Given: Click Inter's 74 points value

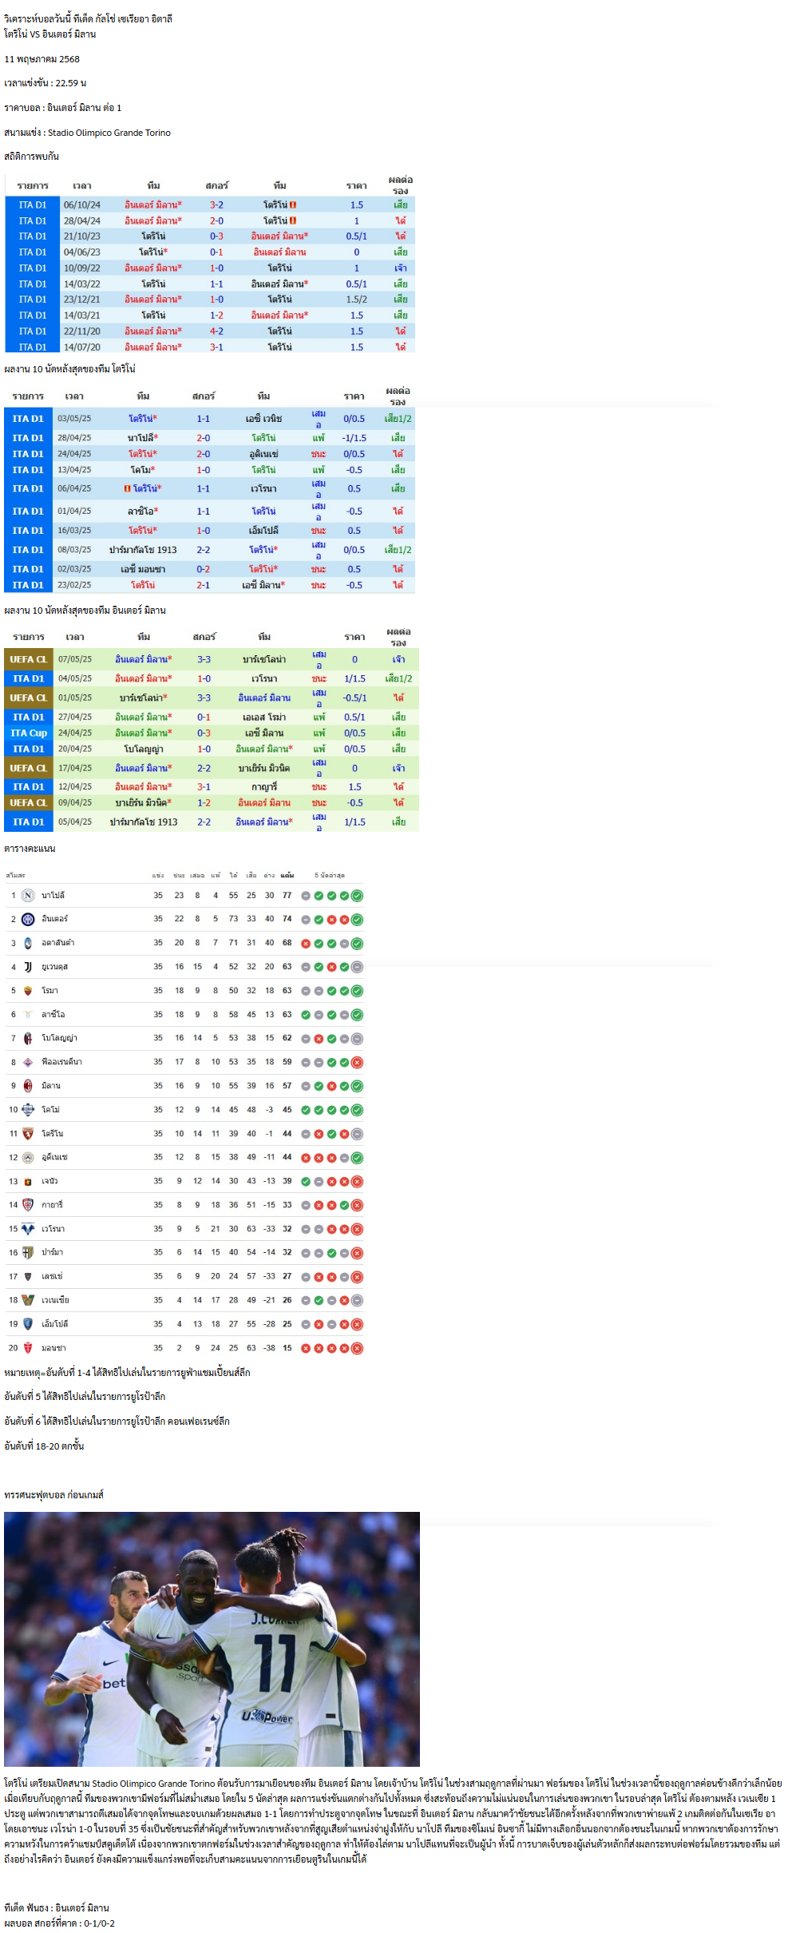Looking at the screenshot, I should point(287,919).
